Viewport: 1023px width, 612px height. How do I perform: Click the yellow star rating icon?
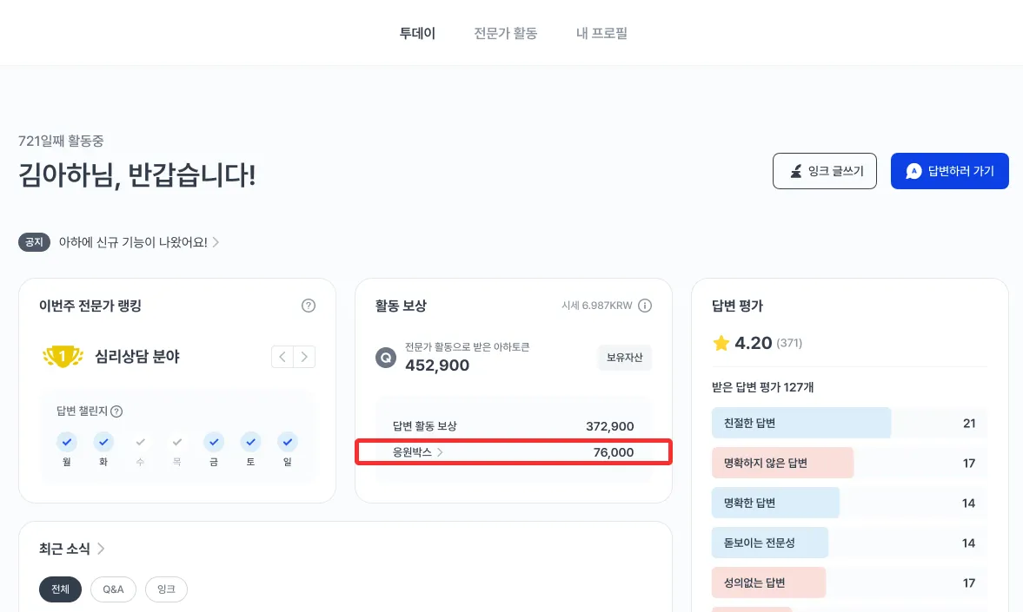pyautogui.click(x=721, y=343)
